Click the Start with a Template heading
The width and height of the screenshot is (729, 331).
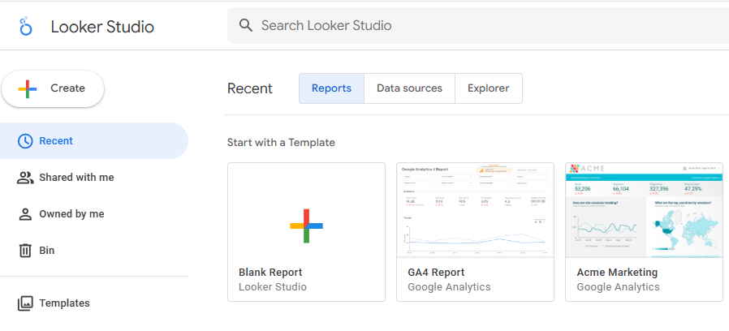tap(281, 142)
